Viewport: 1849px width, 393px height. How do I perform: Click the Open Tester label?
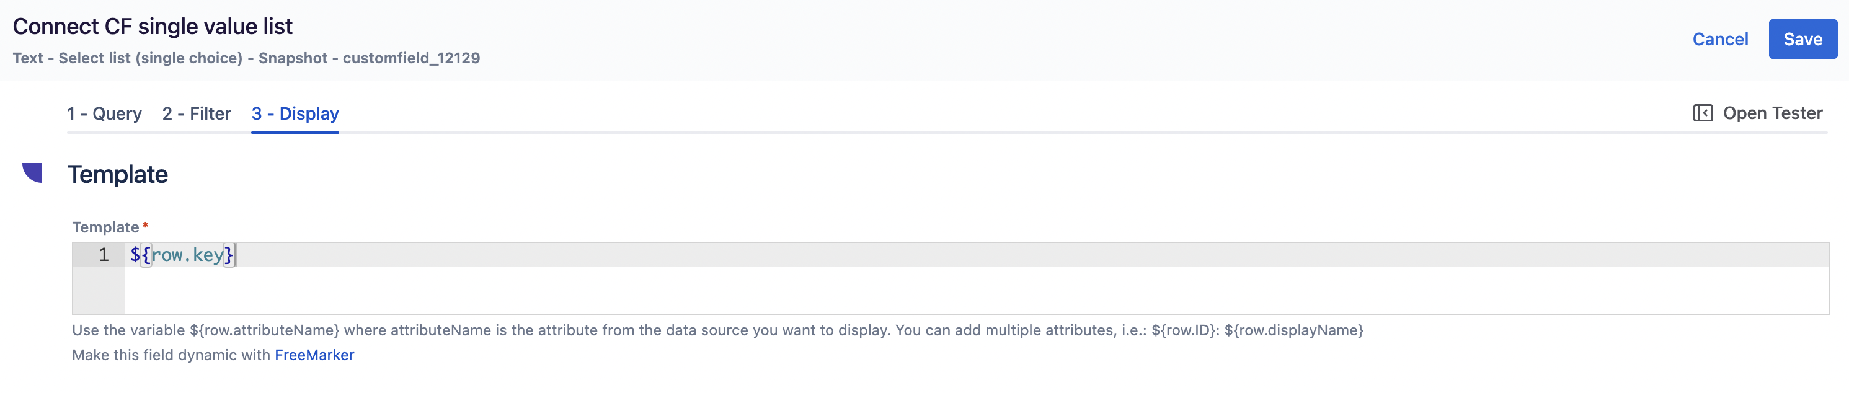click(x=1772, y=113)
